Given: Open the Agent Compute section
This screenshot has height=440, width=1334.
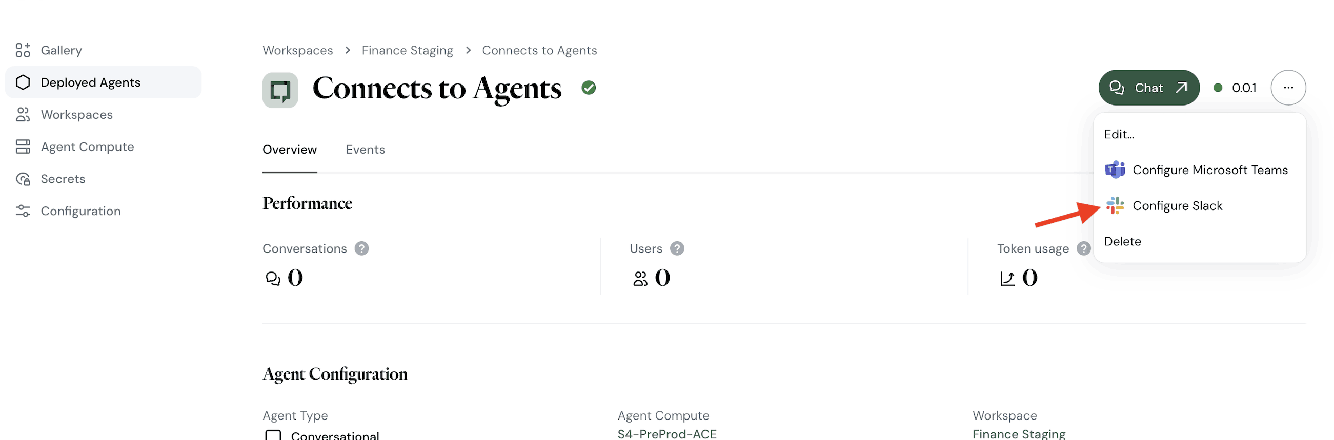Looking at the screenshot, I should (87, 146).
